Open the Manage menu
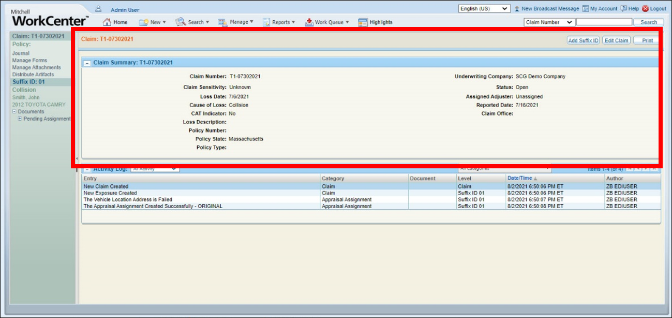672x318 pixels. point(236,22)
